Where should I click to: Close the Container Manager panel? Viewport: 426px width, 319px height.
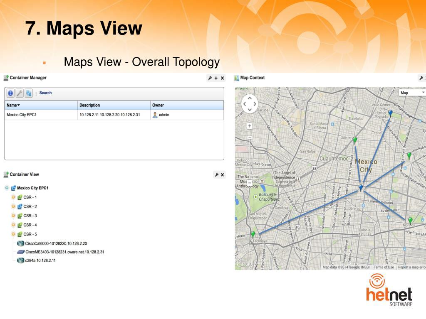click(222, 78)
